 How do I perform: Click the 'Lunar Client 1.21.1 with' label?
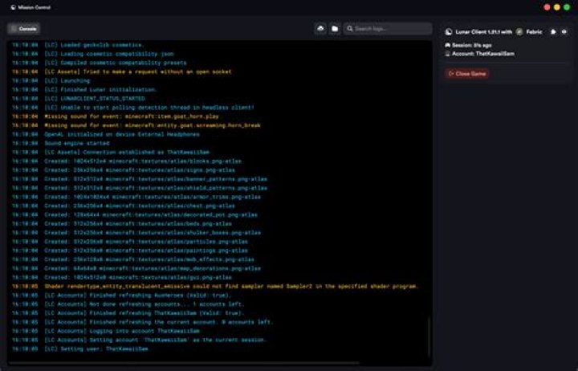[483, 32]
